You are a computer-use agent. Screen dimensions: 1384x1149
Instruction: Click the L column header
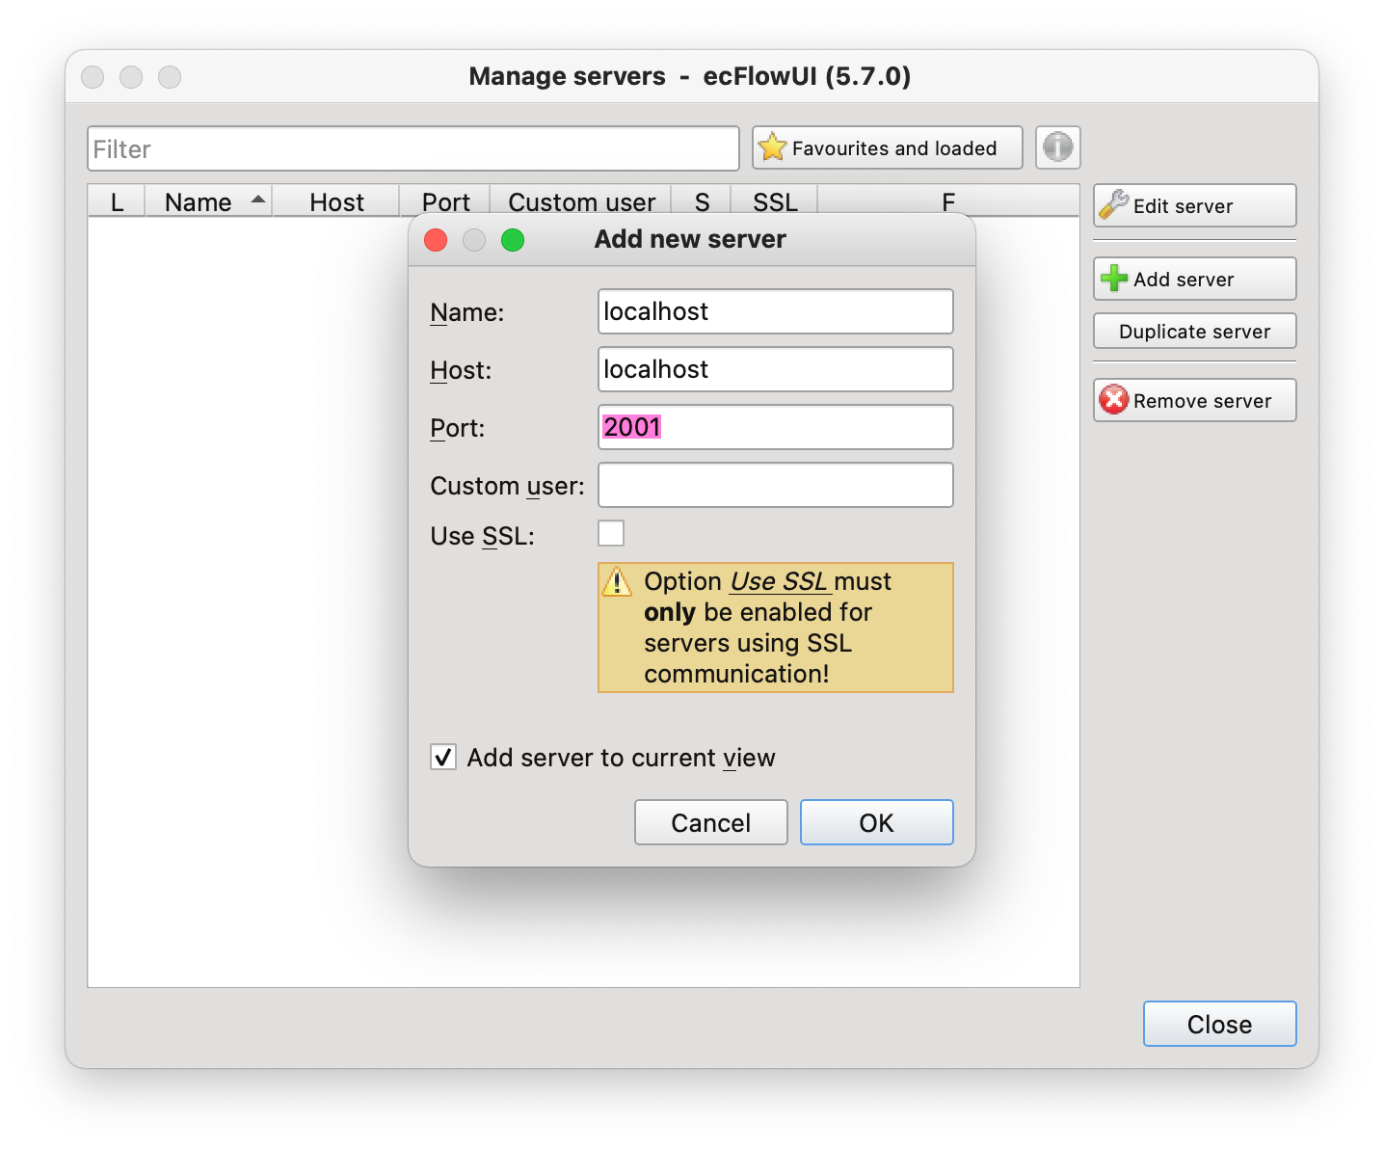coord(117,201)
